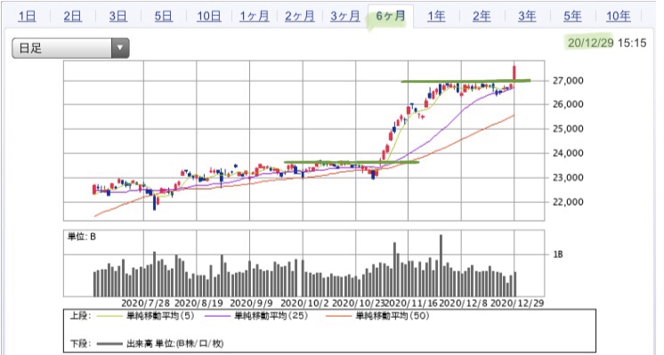The width and height of the screenshot is (664, 355).
Task: Open the 日足 candle interval dropdown
Action: [70, 48]
